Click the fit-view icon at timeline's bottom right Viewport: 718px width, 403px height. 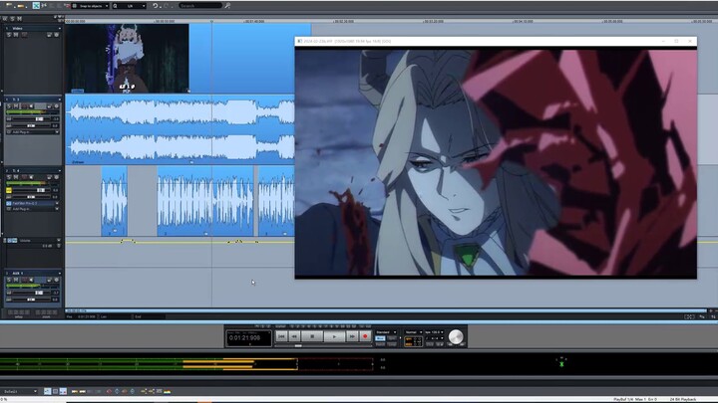point(689,316)
